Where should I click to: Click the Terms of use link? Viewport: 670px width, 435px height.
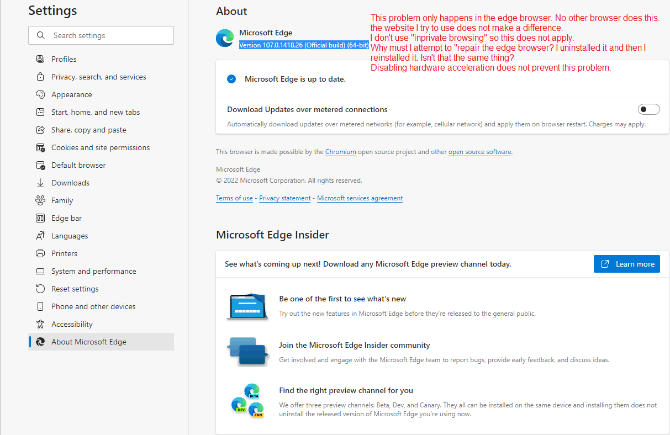pos(234,198)
